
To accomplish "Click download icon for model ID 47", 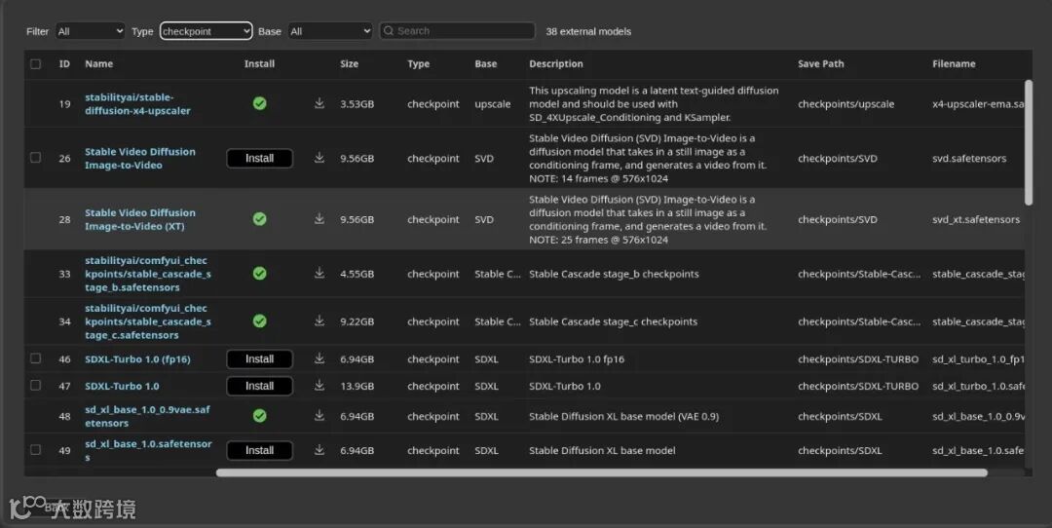I will point(319,386).
